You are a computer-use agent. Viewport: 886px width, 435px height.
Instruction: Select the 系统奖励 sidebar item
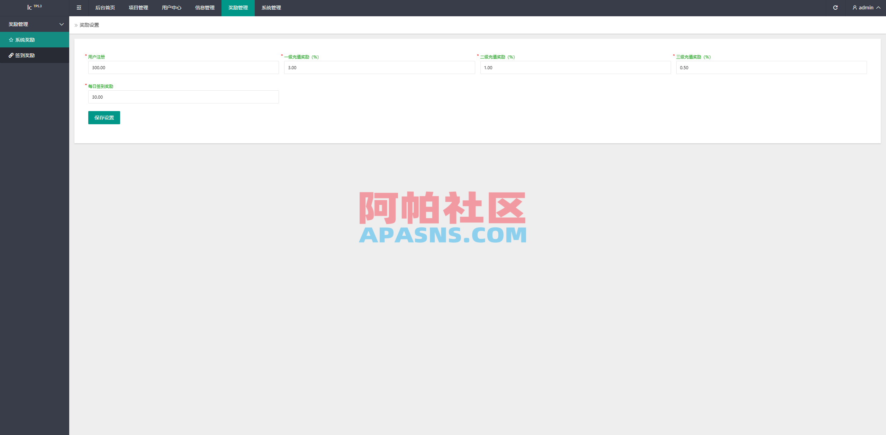[25, 39]
